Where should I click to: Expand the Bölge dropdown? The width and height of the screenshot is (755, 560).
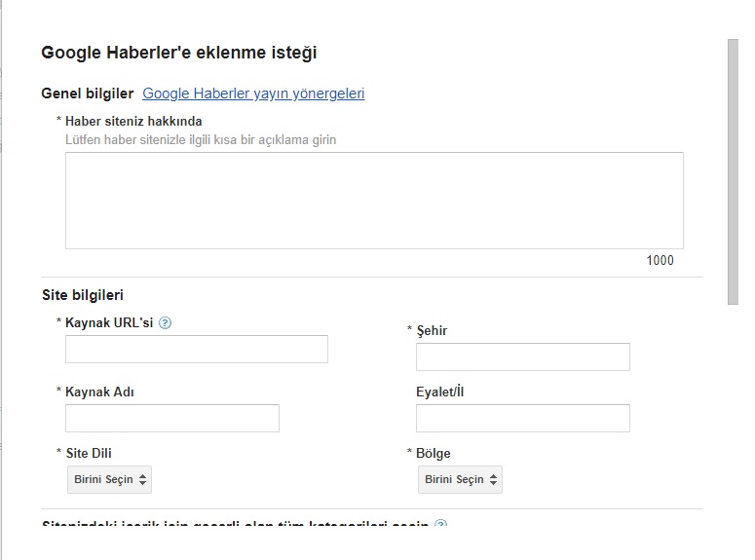click(x=460, y=479)
